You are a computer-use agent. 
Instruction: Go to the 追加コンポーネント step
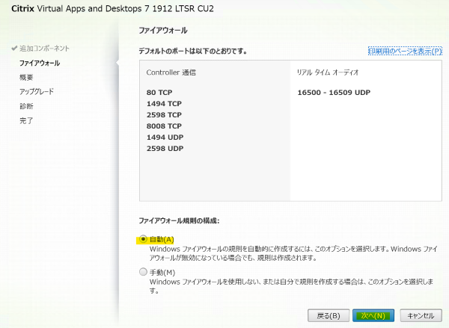pos(44,49)
